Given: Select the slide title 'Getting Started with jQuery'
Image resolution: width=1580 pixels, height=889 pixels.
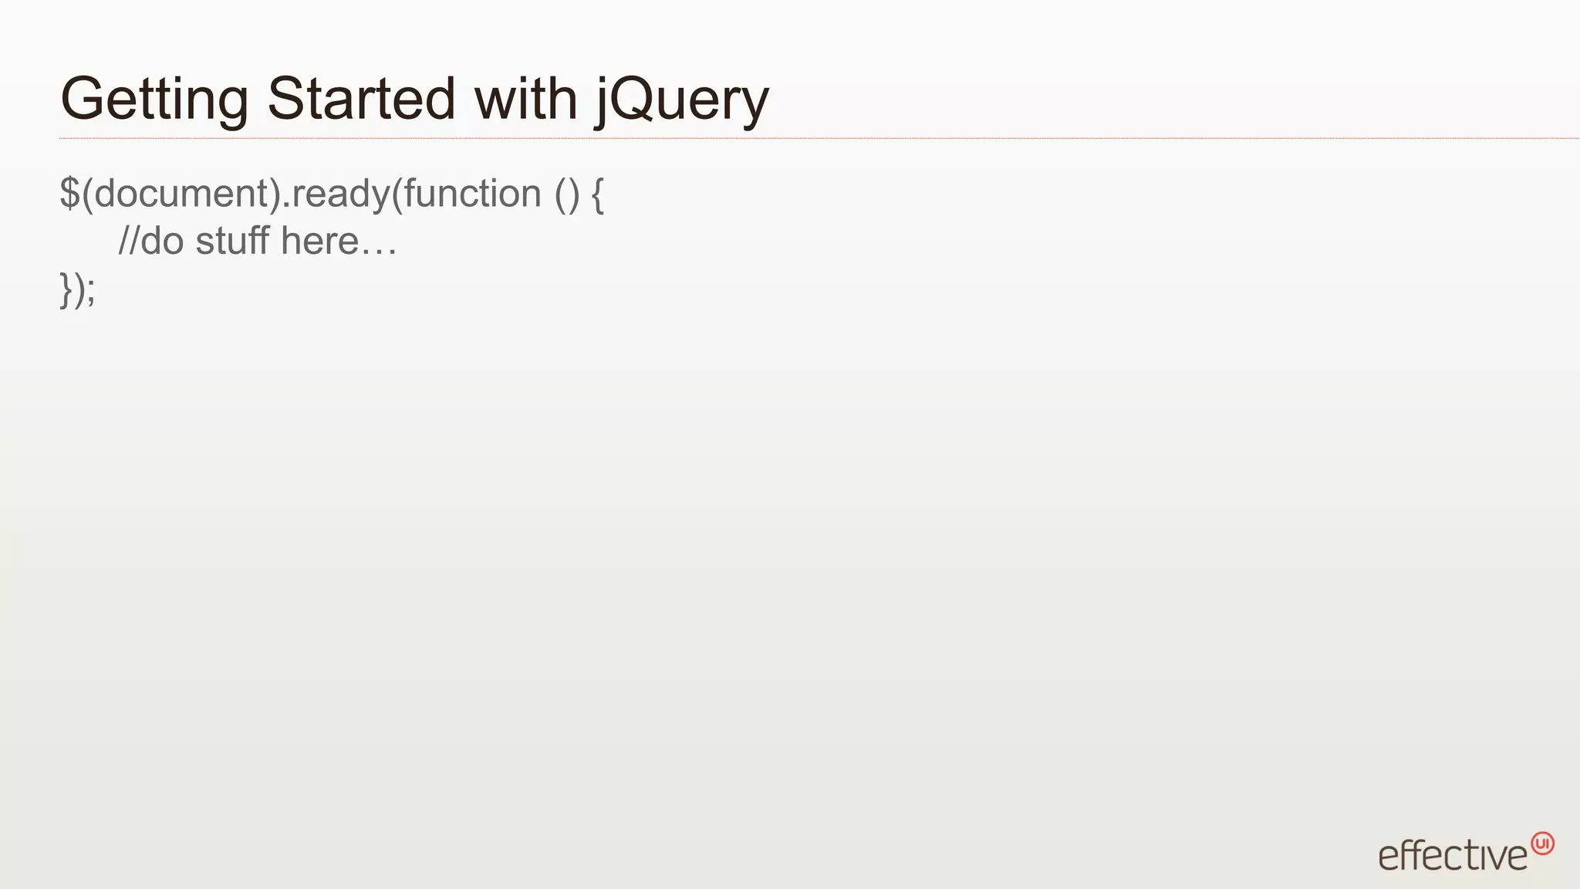Looking at the screenshot, I should 415,100.
